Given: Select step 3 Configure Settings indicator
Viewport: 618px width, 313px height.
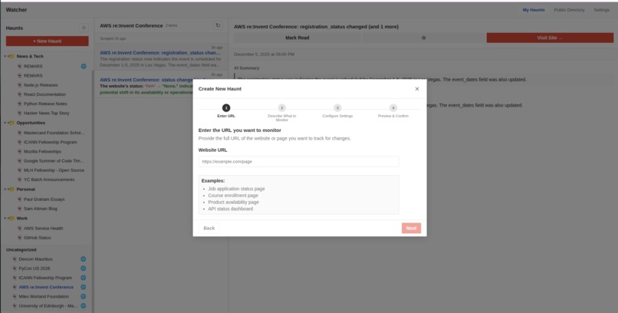Looking at the screenshot, I should tap(337, 110).
